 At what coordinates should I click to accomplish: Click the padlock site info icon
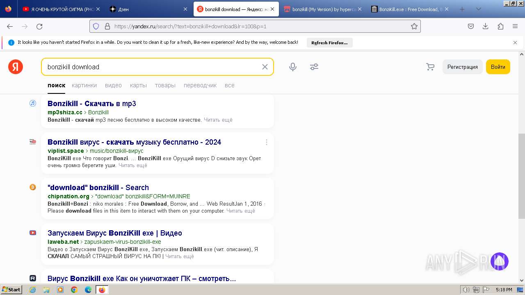[107, 26]
